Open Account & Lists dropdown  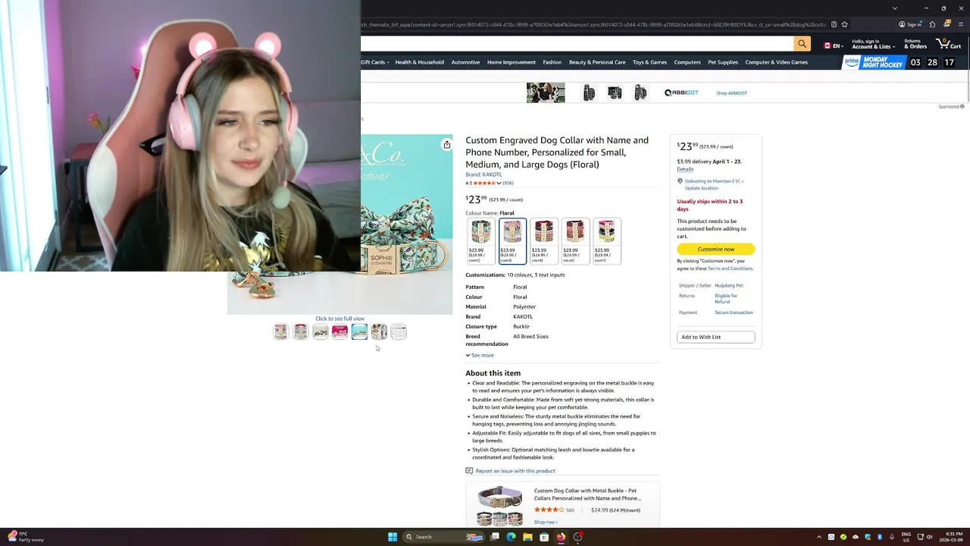pyautogui.click(x=873, y=44)
